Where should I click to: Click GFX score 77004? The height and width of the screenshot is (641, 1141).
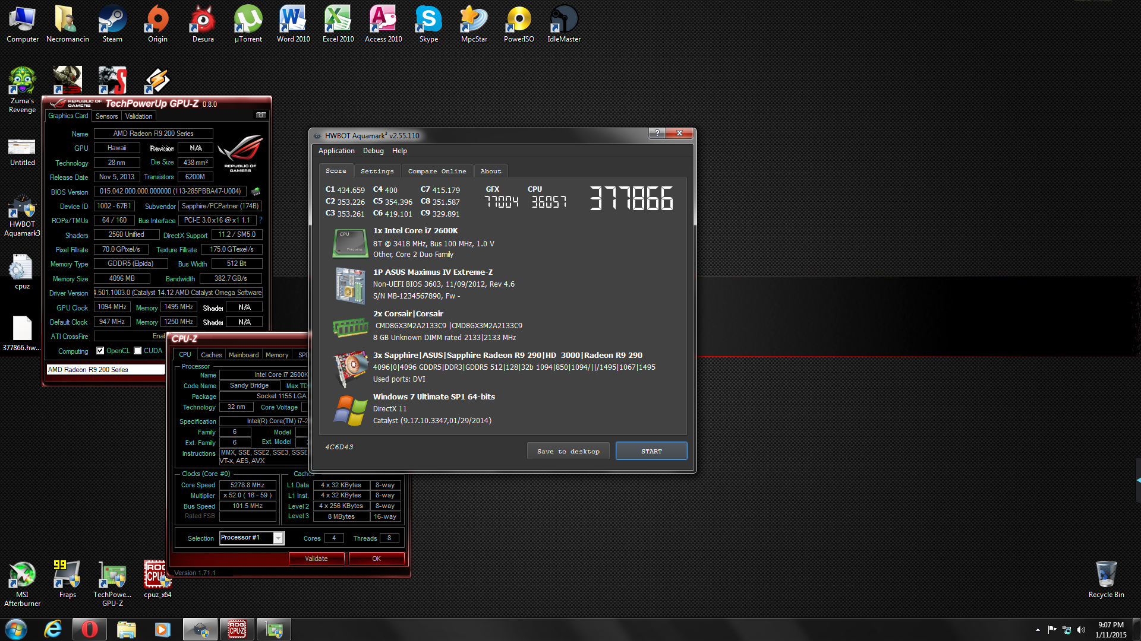[x=502, y=202]
